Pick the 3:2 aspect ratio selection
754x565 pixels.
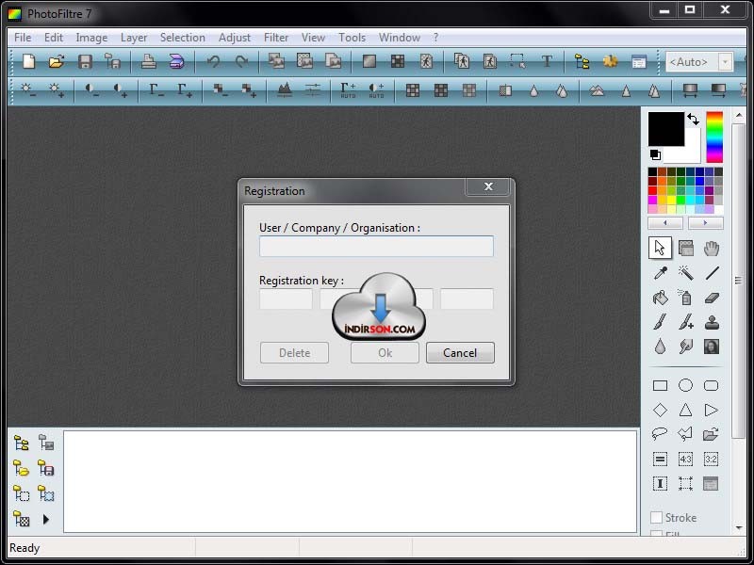pos(712,460)
